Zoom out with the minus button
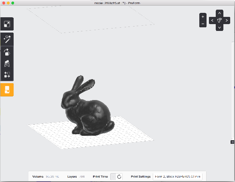The image size is (235, 182). pyautogui.click(x=203, y=24)
